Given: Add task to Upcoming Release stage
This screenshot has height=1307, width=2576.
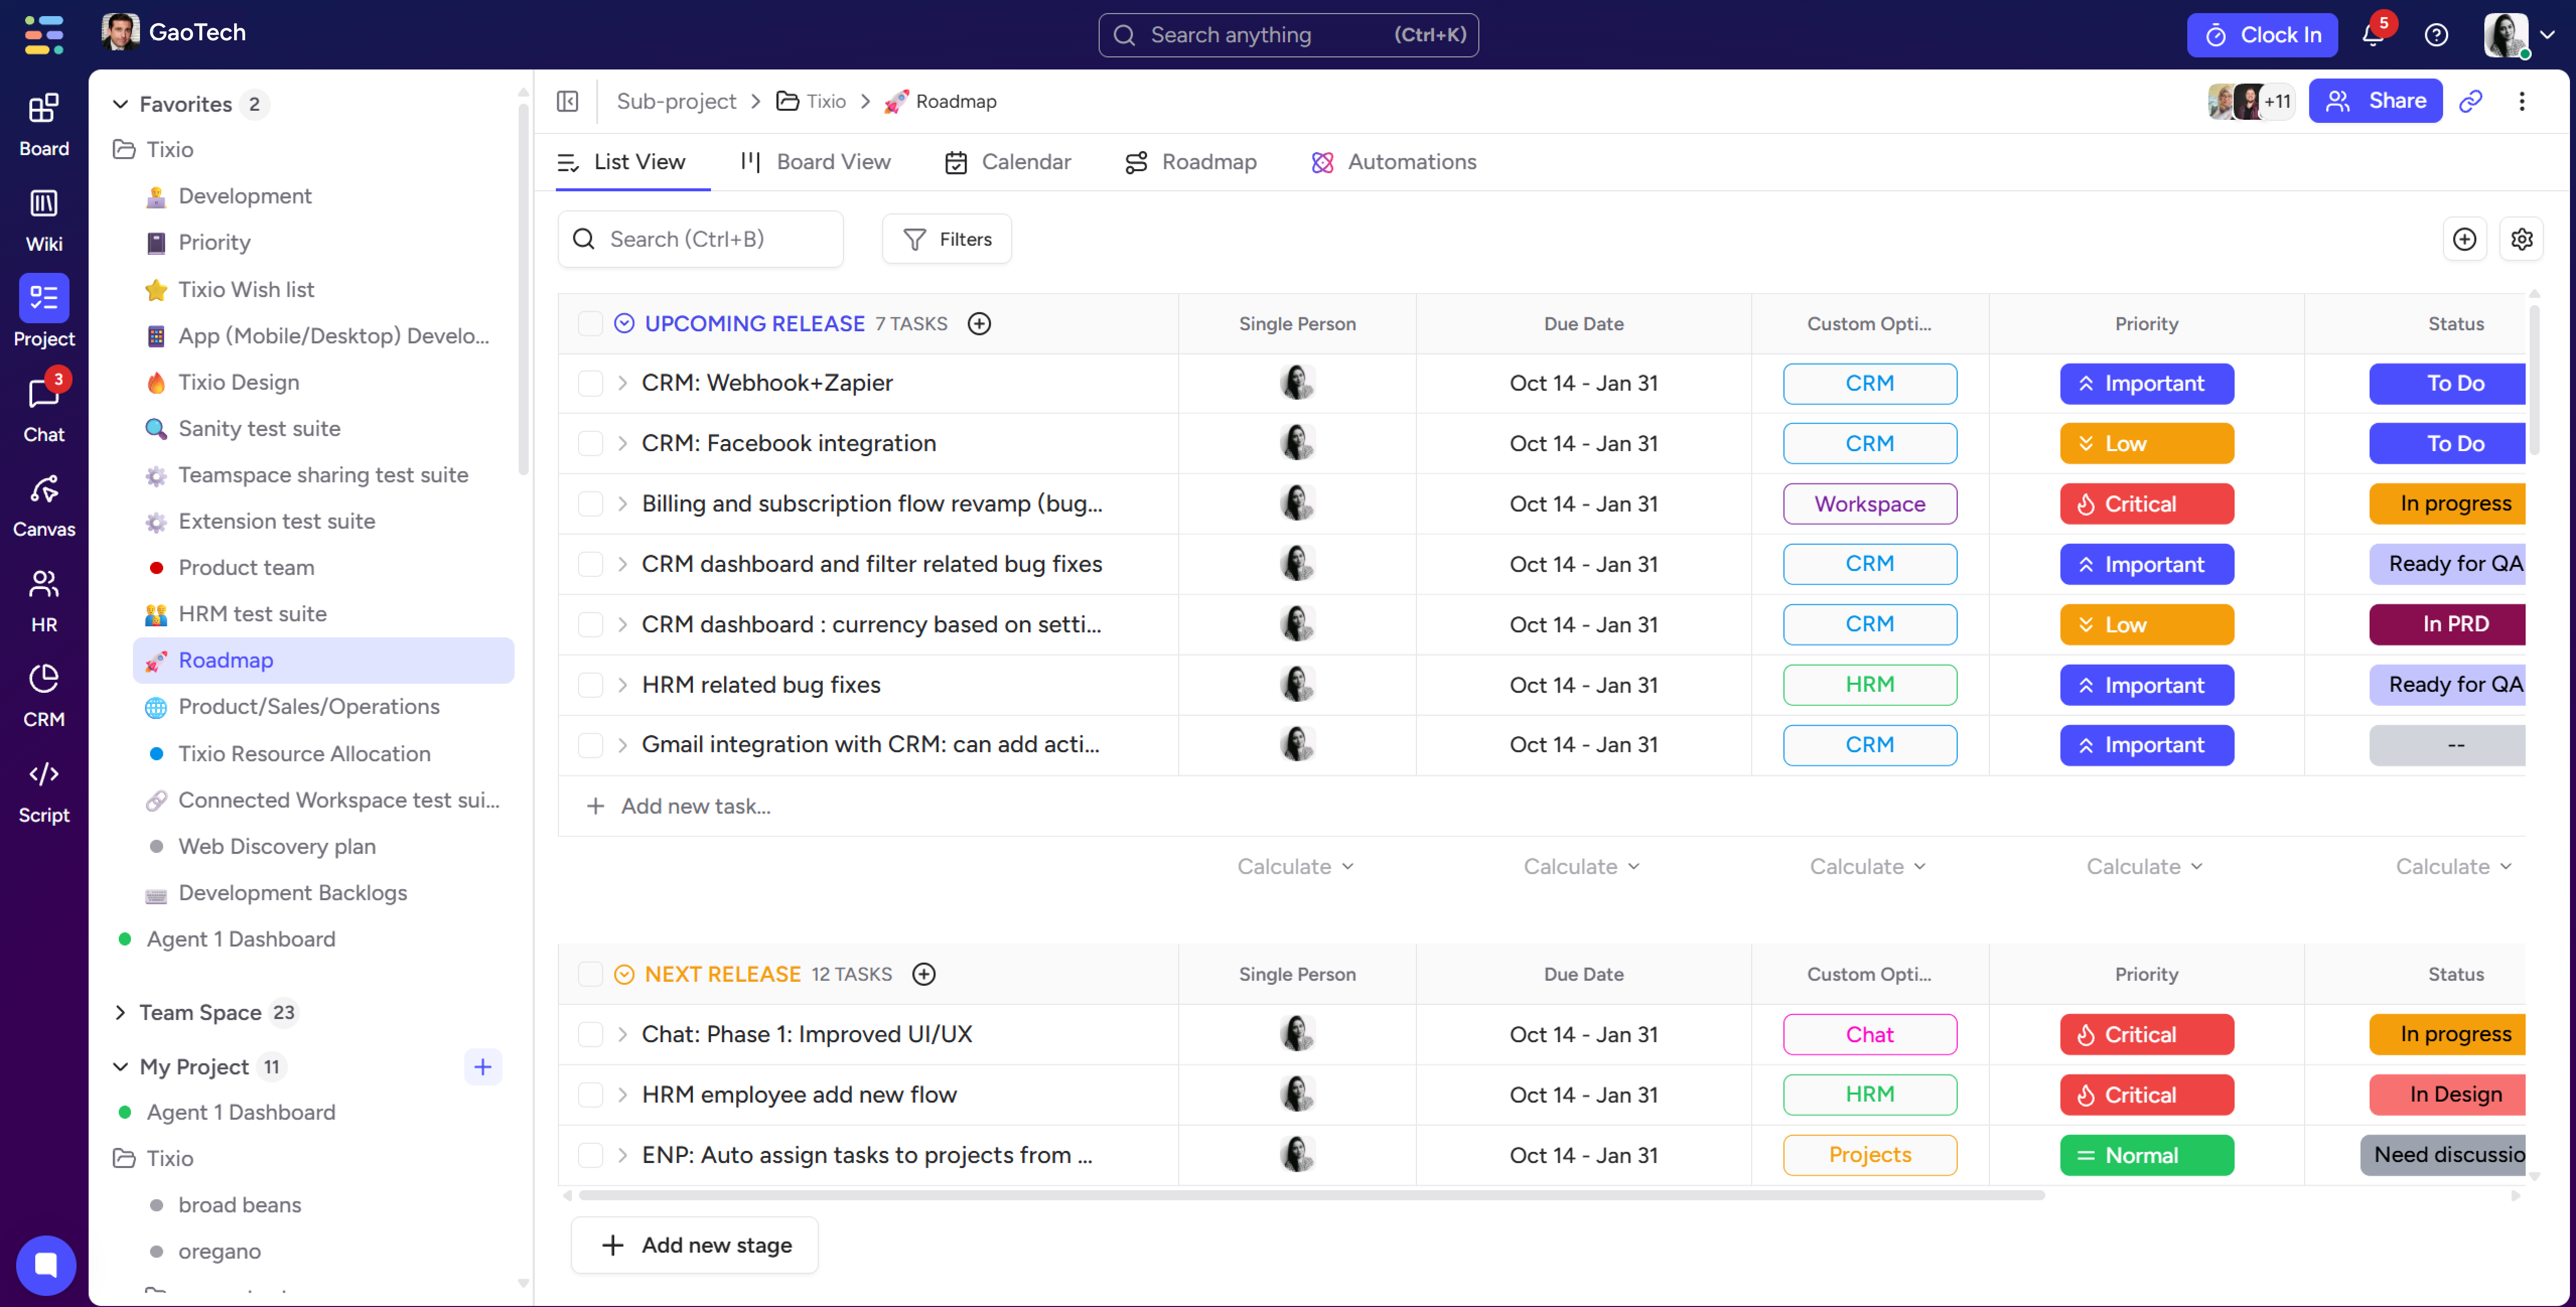Looking at the screenshot, I should click(x=979, y=324).
